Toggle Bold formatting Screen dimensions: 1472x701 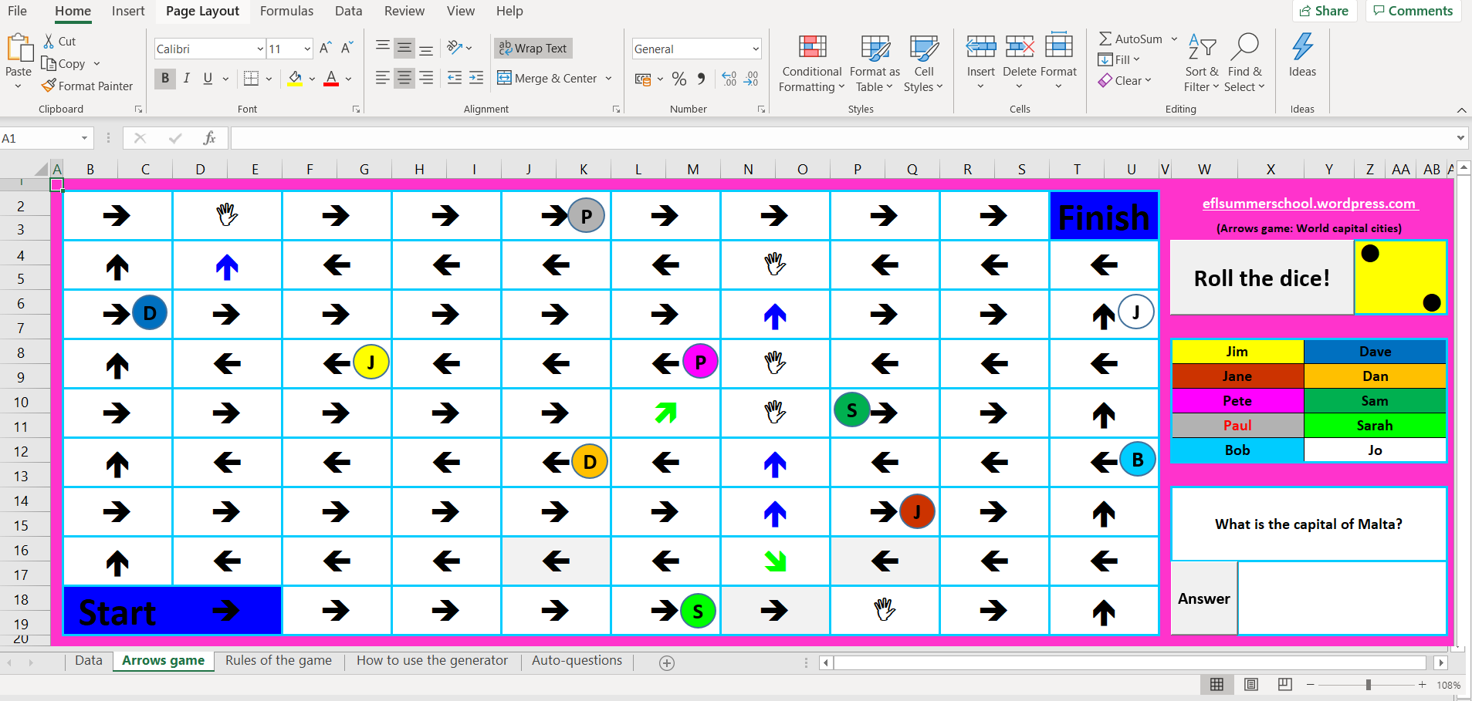[164, 78]
